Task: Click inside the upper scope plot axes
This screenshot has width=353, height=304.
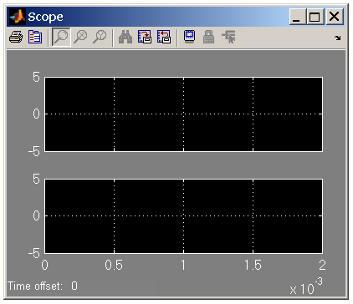Action: (183, 114)
